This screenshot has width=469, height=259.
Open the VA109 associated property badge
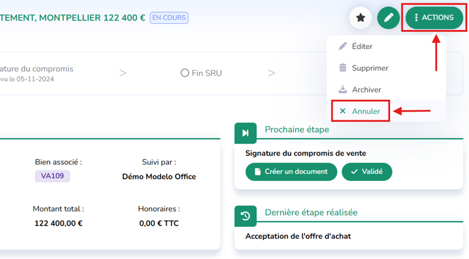click(52, 176)
